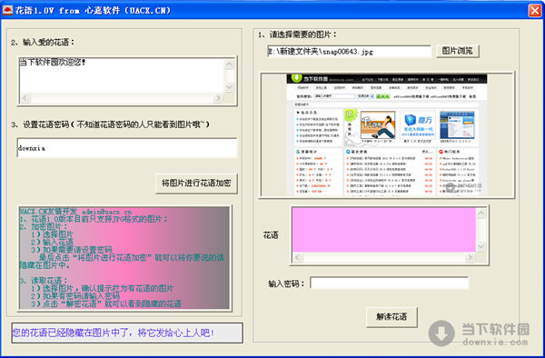Focus the 输入爱的花语 message text area
The image size is (545, 358).
(x=122, y=76)
